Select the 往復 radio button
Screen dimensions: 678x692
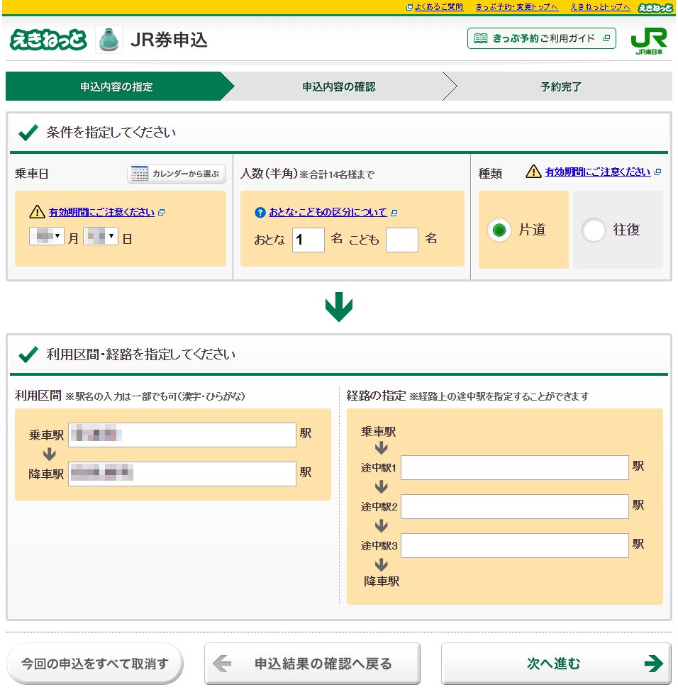(593, 230)
